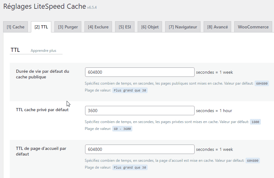Viewport: 274px width, 178px height.
Task: Switch to the [3] Purger tab
Action: click(x=68, y=27)
